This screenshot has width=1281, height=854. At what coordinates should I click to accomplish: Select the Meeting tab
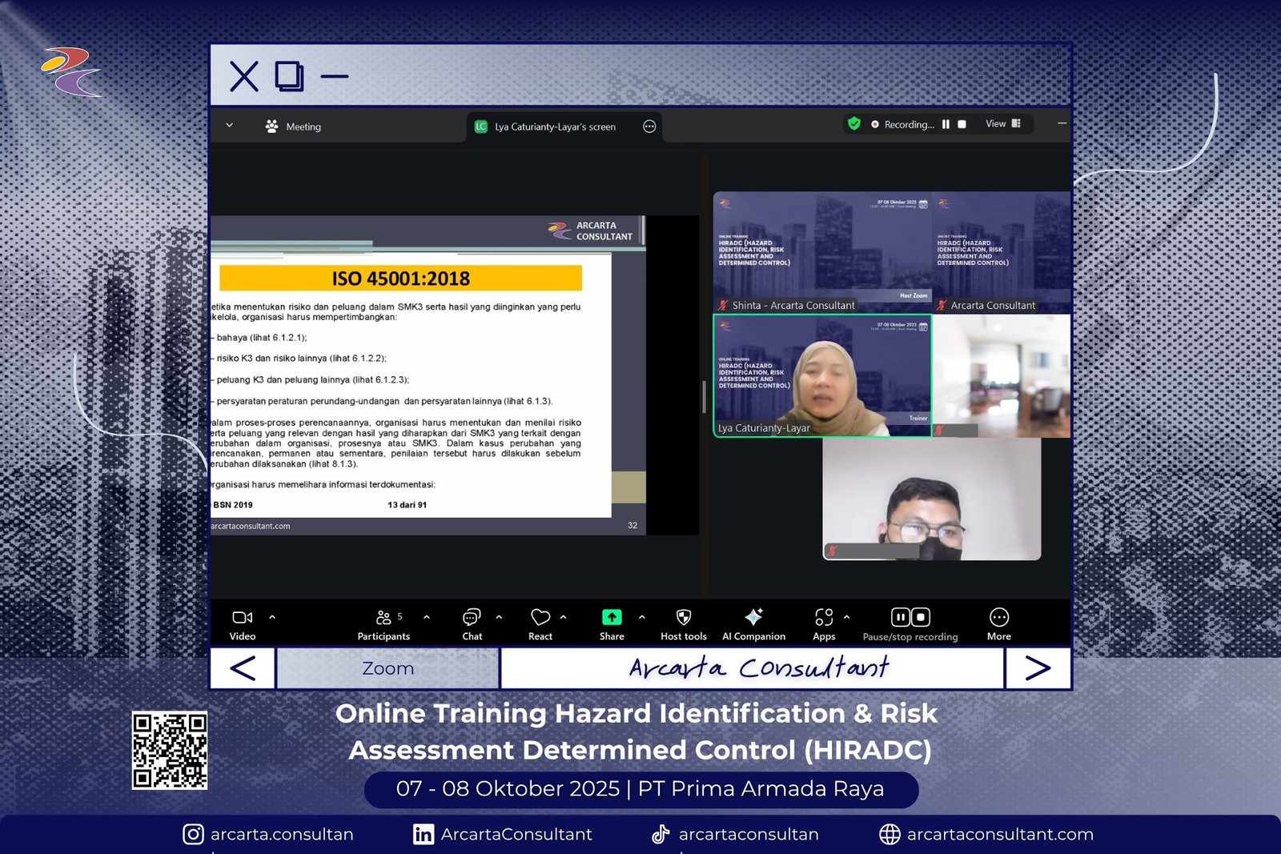293,126
